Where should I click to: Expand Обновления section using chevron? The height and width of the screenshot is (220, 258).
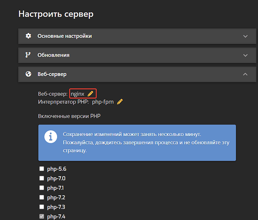pyautogui.click(x=245, y=55)
